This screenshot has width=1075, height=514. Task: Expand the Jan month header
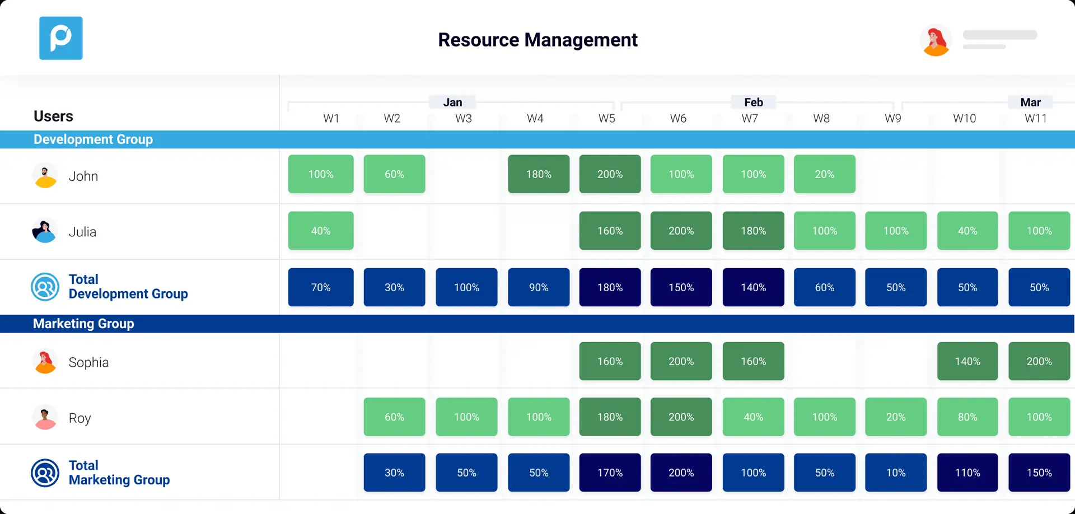[452, 102]
